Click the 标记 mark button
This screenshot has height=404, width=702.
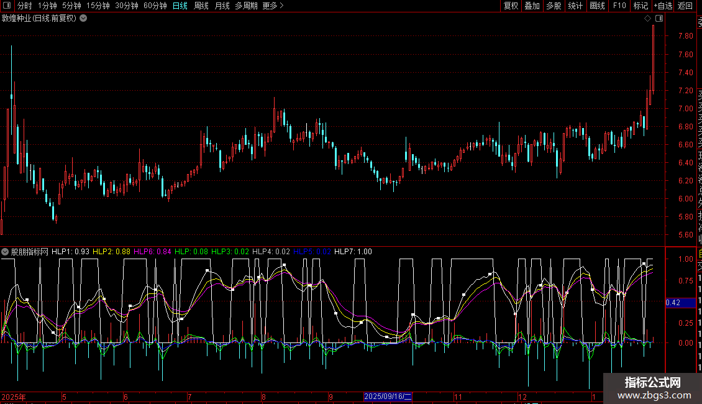pos(640,6)
